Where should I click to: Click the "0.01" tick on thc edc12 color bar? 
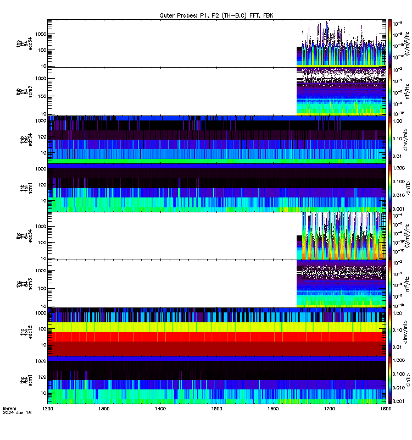tap(397, 347)
